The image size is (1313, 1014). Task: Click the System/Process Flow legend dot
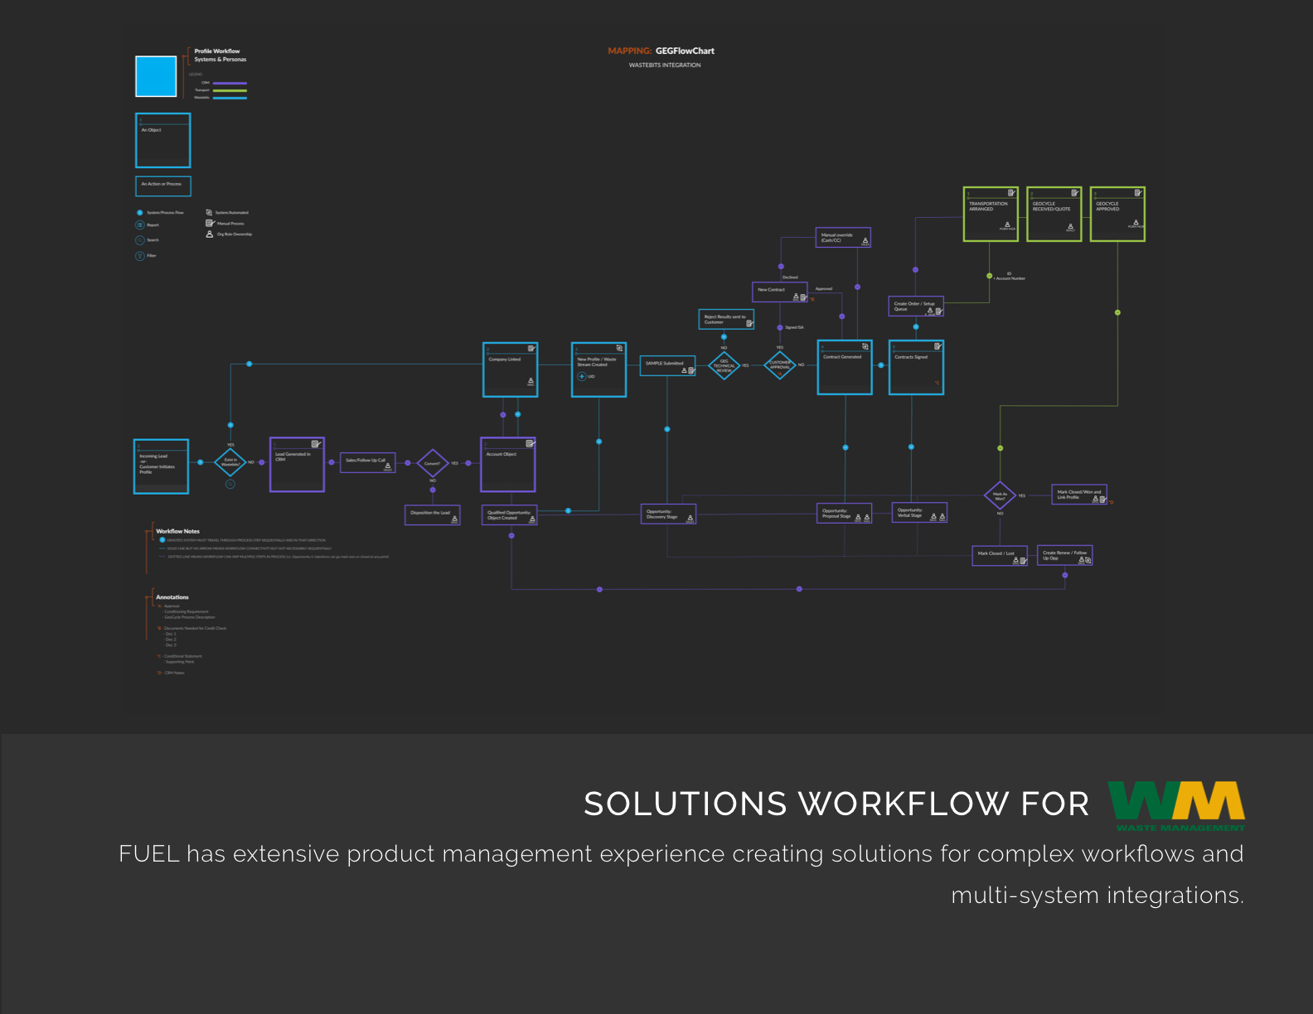139,213
